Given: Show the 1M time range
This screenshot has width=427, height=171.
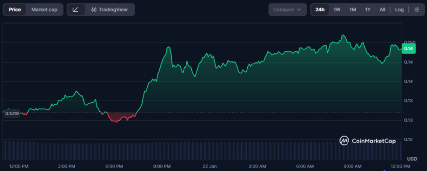Looking at the screenshot, I should coord(353,9).
